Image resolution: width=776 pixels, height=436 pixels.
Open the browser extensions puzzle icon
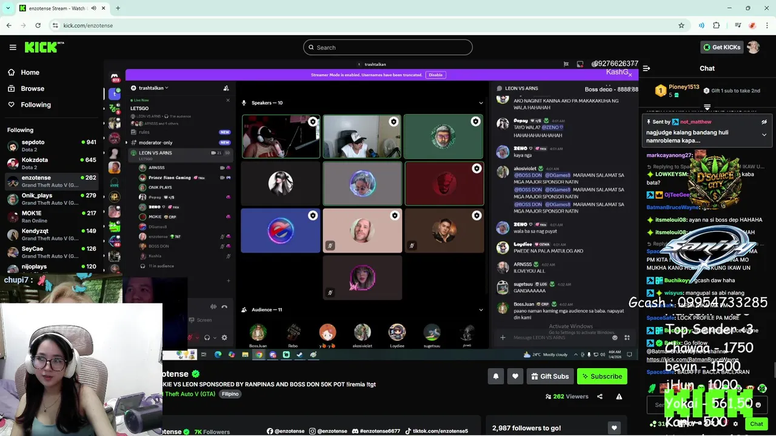pos(716,25)
